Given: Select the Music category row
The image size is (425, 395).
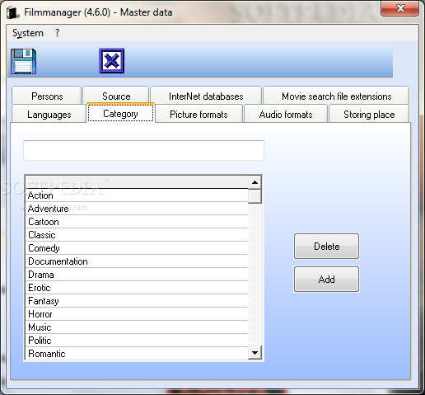Looking at the screenshot, I should point(137,327).
